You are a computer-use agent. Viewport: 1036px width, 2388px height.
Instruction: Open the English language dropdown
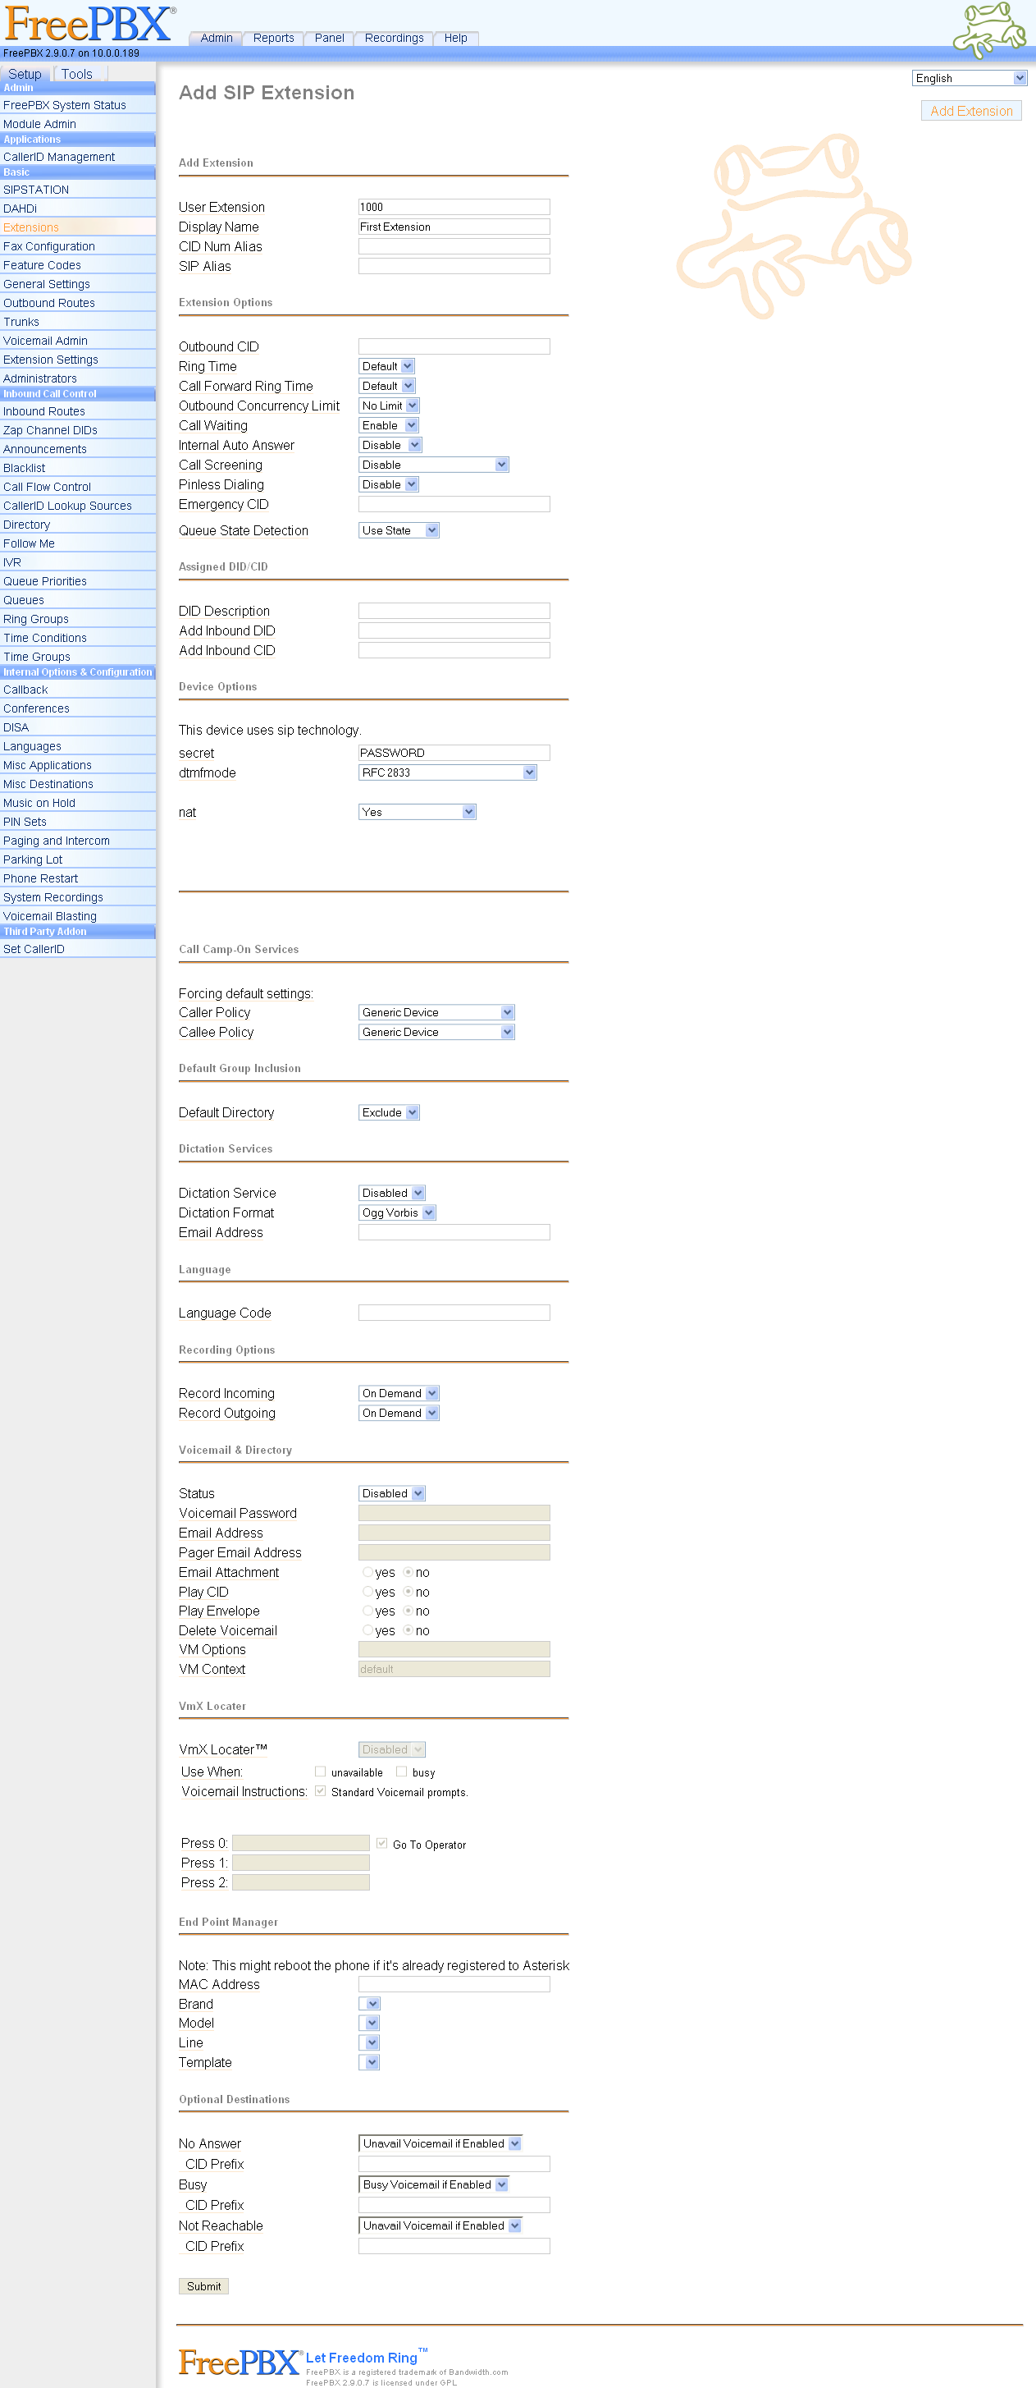[x=970, y=78]
